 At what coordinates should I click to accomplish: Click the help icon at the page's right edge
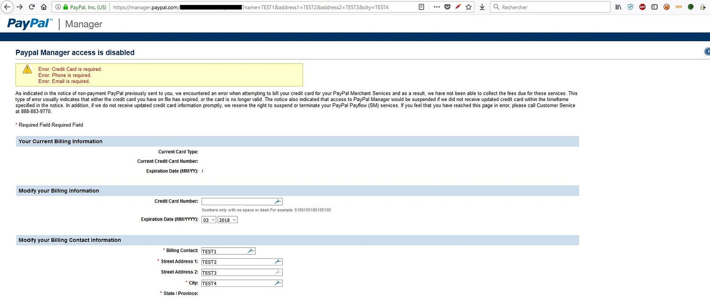click(707, 51)
